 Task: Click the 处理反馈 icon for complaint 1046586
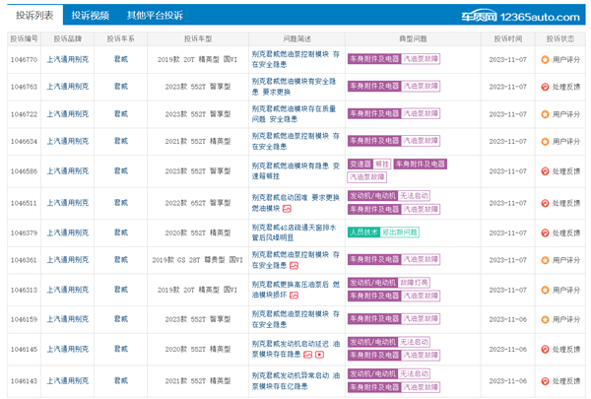(545, 170)
